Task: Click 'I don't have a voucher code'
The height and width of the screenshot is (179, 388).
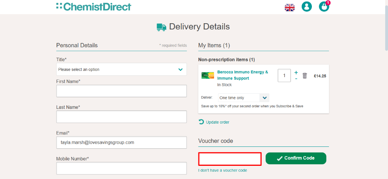Action: [x=223, y=170]
